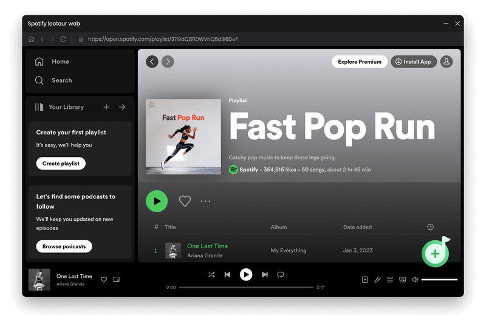The height and width of the screenshot is (326, 486).
Task: Click now playing album art thumbnail
Action: pos(39,280)
